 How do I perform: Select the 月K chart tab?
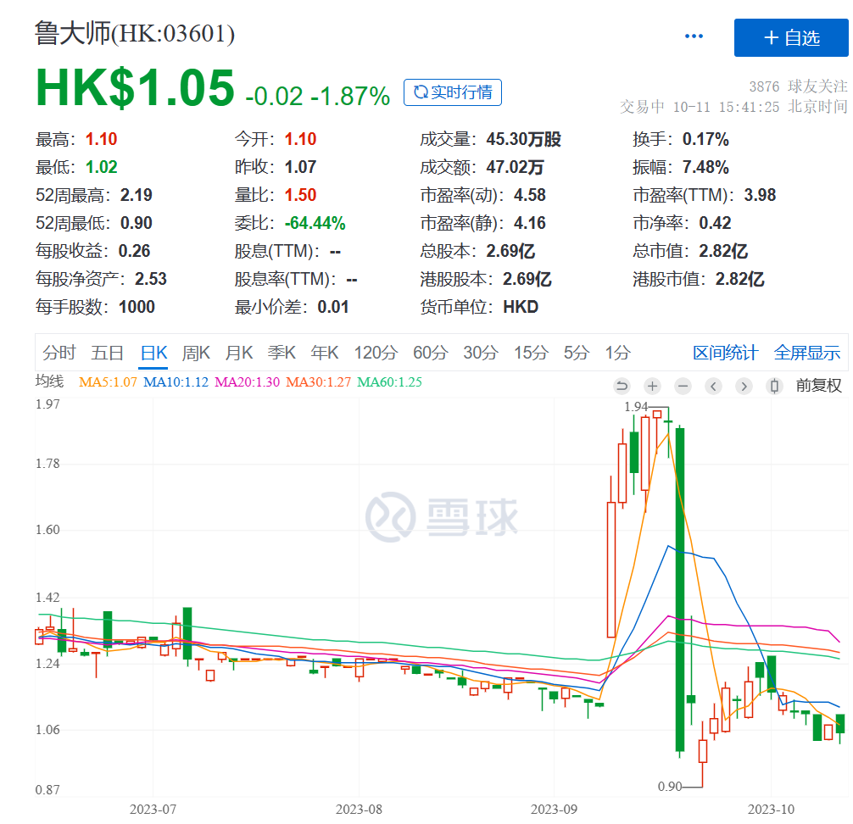[x=239, y=353]
